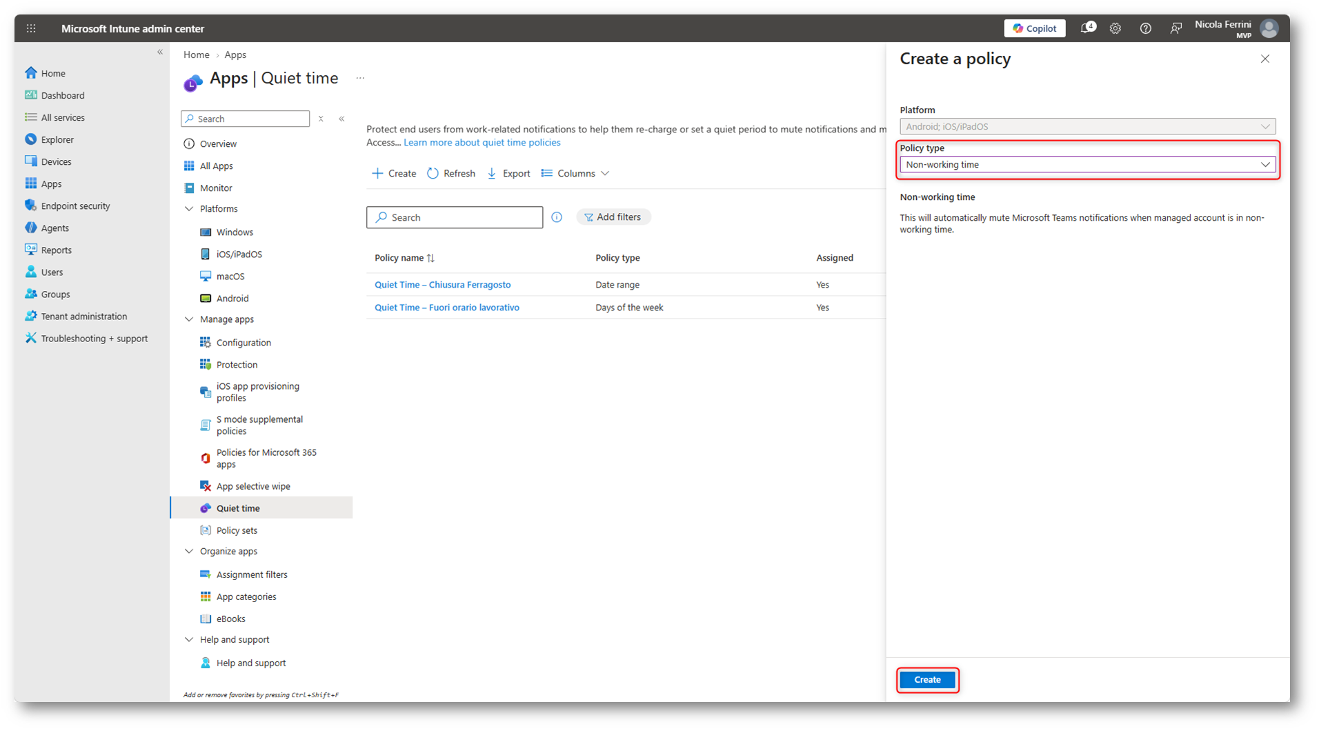
Task: Open the Protection icon item
Action: [206, 364]
